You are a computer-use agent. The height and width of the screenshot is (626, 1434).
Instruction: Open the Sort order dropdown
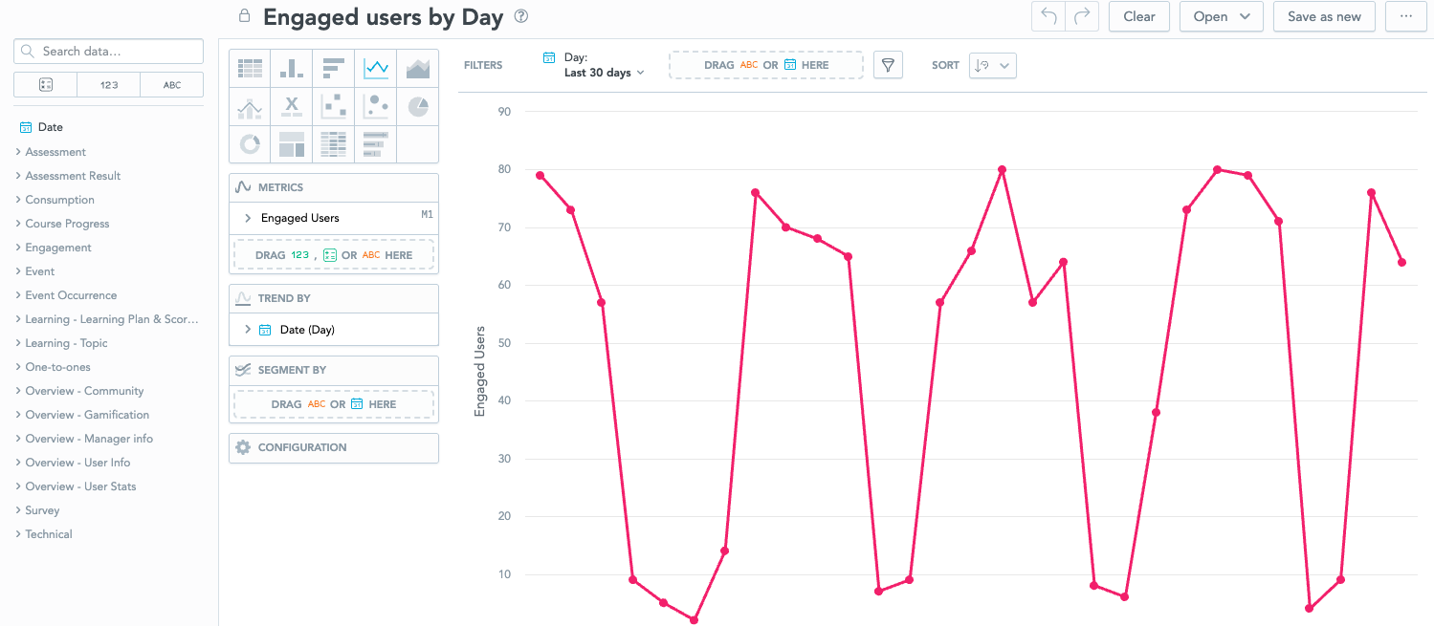coord(992,65)
